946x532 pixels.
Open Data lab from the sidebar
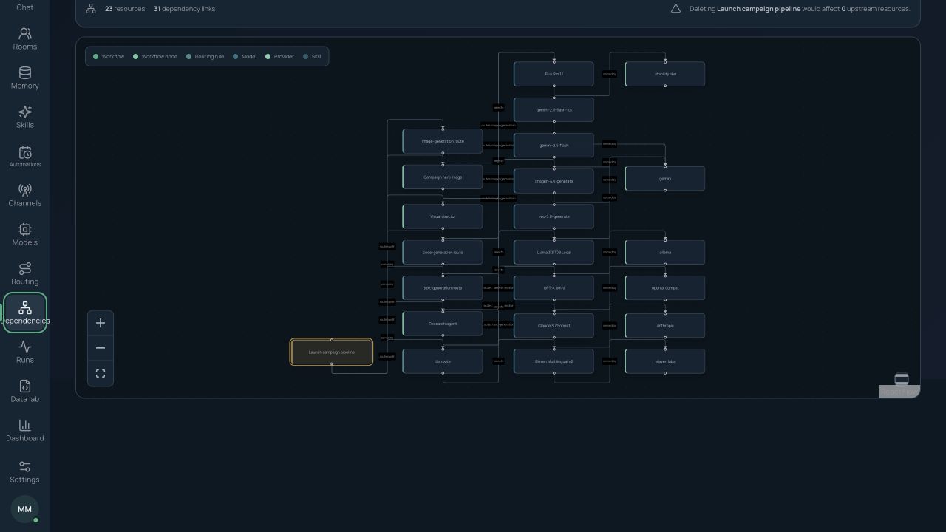coord(24,391)
